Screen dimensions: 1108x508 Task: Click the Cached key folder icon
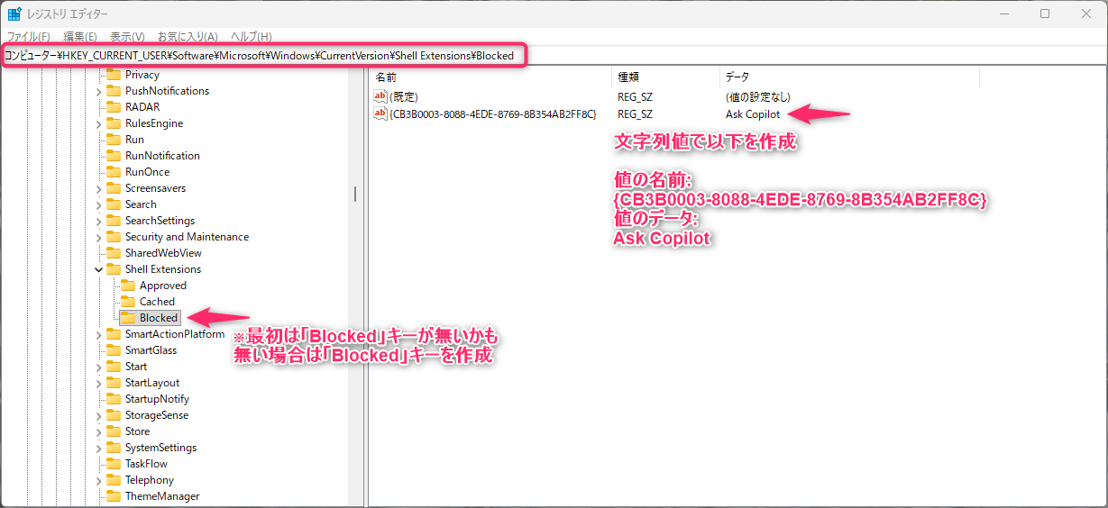click(x=127, y=302)
